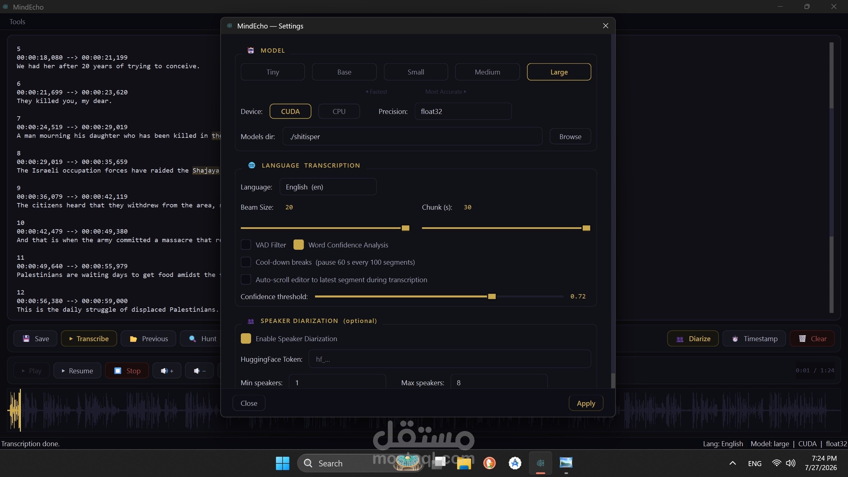848x477 pixels.
Task: Close the Settings dialog with Close button
Action: (x=249, y=403)
